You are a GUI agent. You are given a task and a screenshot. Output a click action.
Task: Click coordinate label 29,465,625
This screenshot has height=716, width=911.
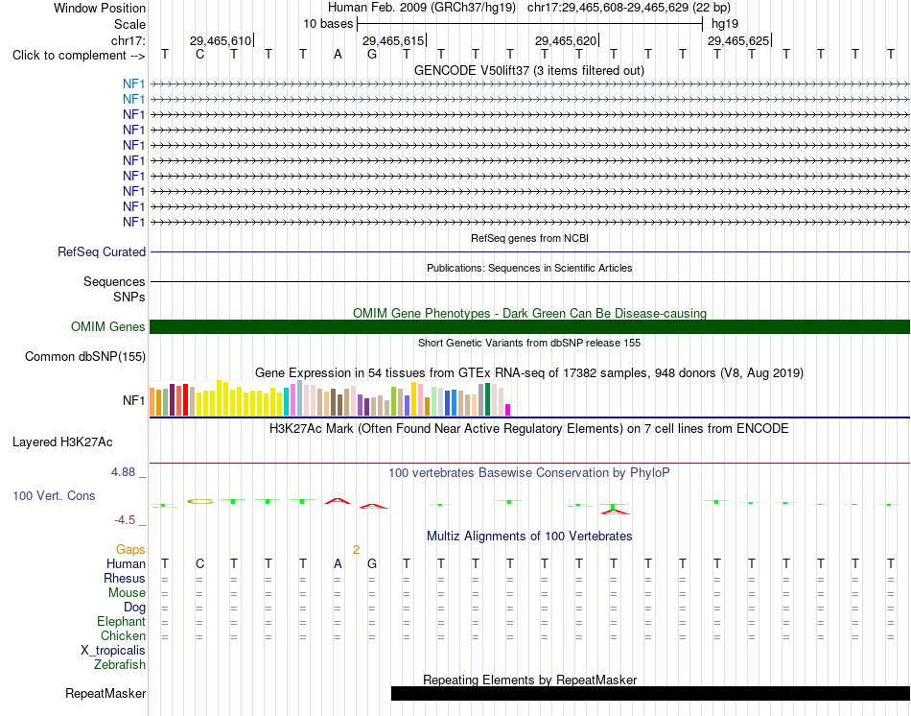click(x=737, y=40)
